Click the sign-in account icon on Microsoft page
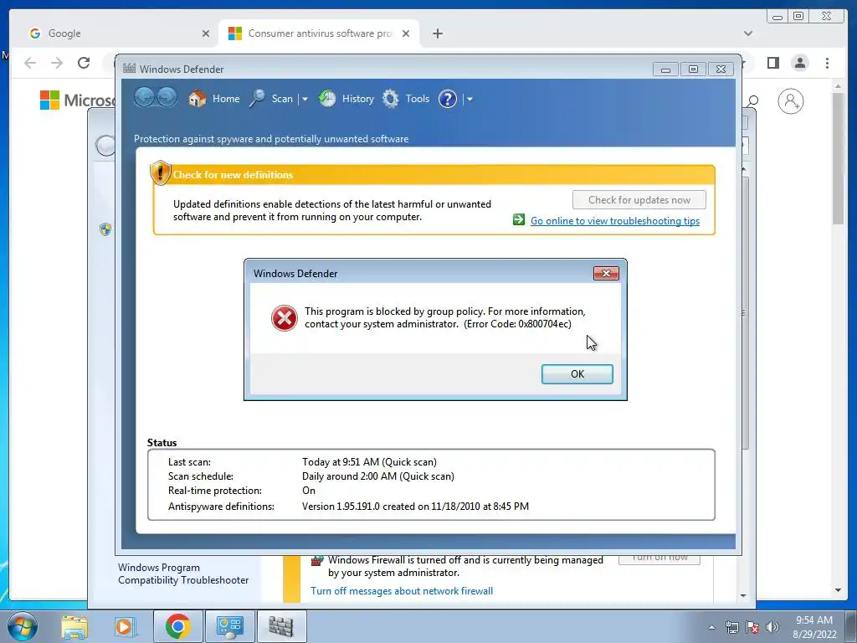 pos(790,101)
